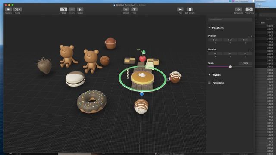Select the round chocolate ball model
This screenshot has height=155, width=276.
[105, 61]
